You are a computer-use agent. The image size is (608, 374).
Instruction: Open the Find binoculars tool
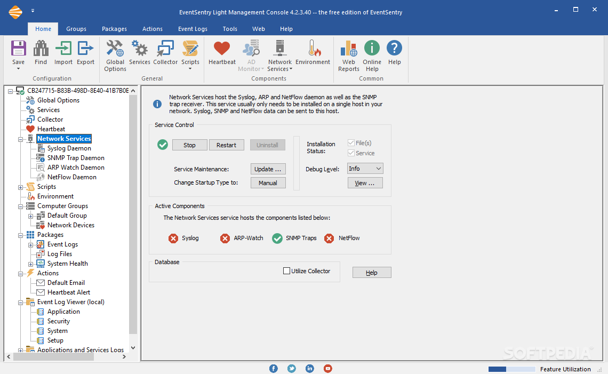[x=41, y=49]
